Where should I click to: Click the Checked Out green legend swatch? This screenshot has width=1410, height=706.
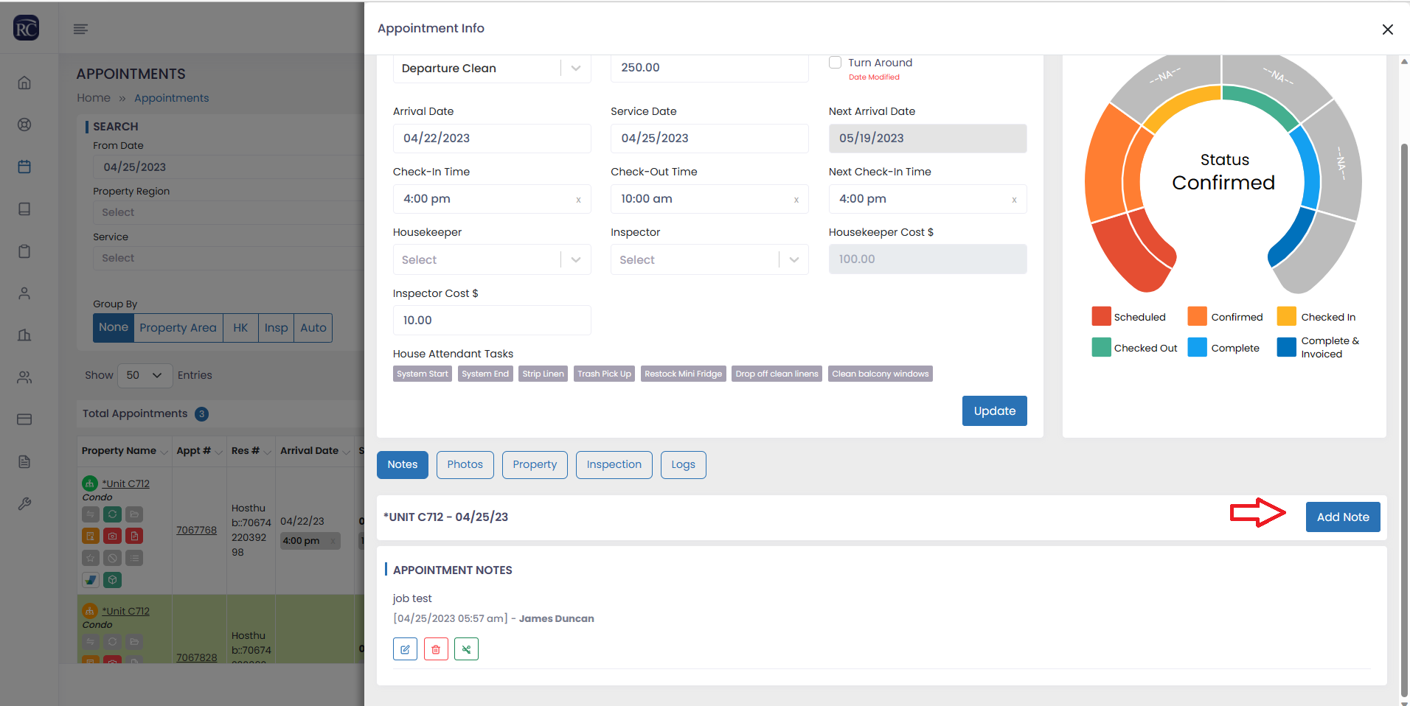pos(1101,347)
